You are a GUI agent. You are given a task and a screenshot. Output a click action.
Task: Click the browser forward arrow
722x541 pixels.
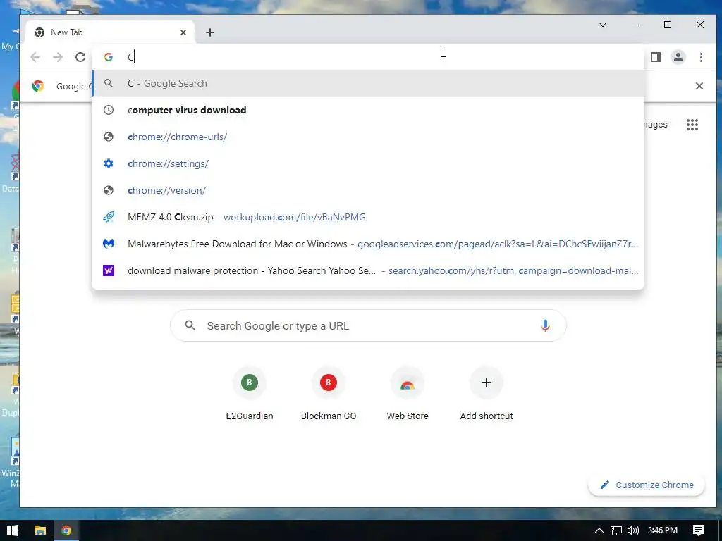[58, 57]
